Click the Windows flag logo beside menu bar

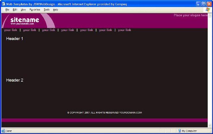tap(208, 10)
